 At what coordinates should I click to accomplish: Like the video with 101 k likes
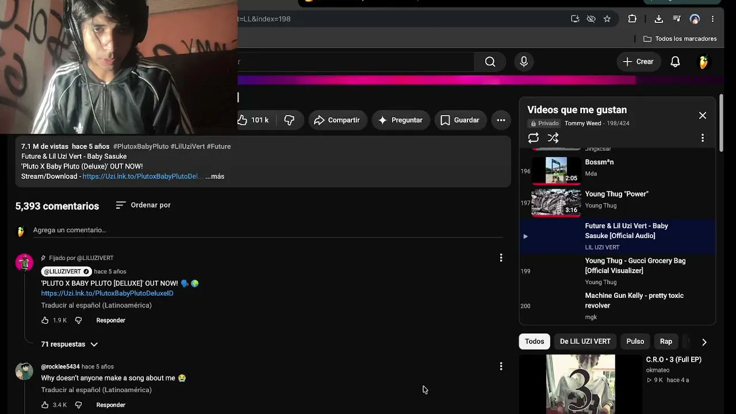pos(253,120)
